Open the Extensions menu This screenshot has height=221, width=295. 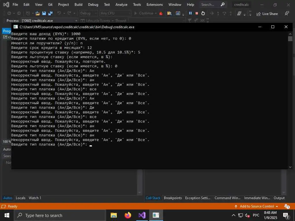coord(155,5)
